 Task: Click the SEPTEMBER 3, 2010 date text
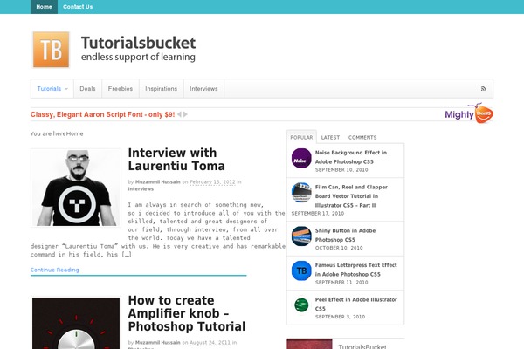340,317
